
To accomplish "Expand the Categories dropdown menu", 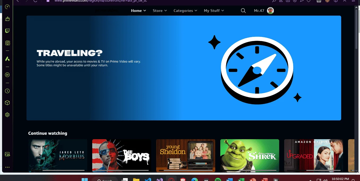I will click(185, 11).
